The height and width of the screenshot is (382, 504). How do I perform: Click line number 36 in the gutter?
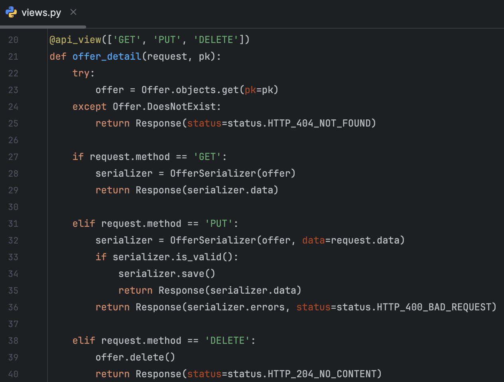(13, 307)
